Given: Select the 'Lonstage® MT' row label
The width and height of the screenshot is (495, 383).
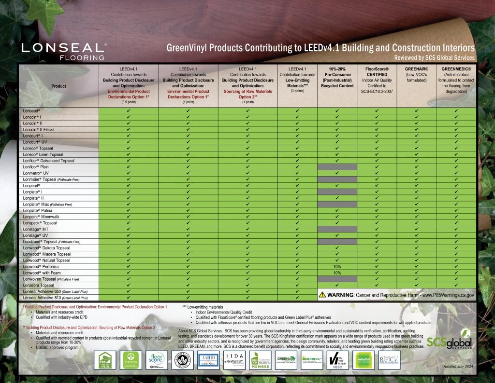Looking at the screenshot, I should pyautogui.click(x=36, y=229).
